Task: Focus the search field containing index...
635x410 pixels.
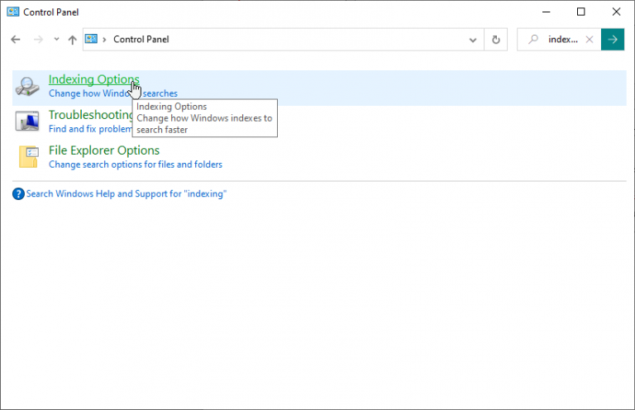Action: tap(563, 39)
